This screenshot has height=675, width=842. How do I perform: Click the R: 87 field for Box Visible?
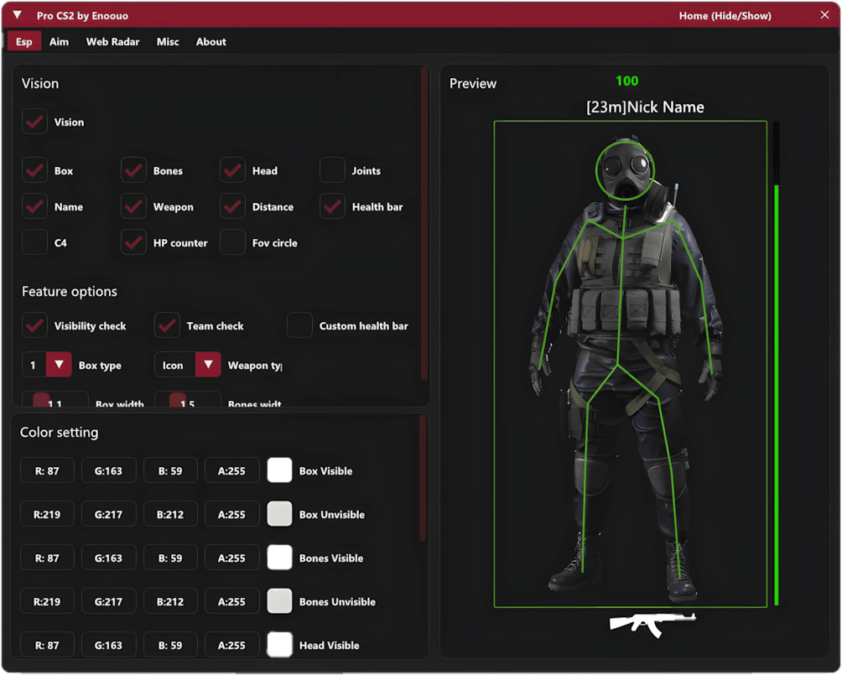(x=47, y=470)
